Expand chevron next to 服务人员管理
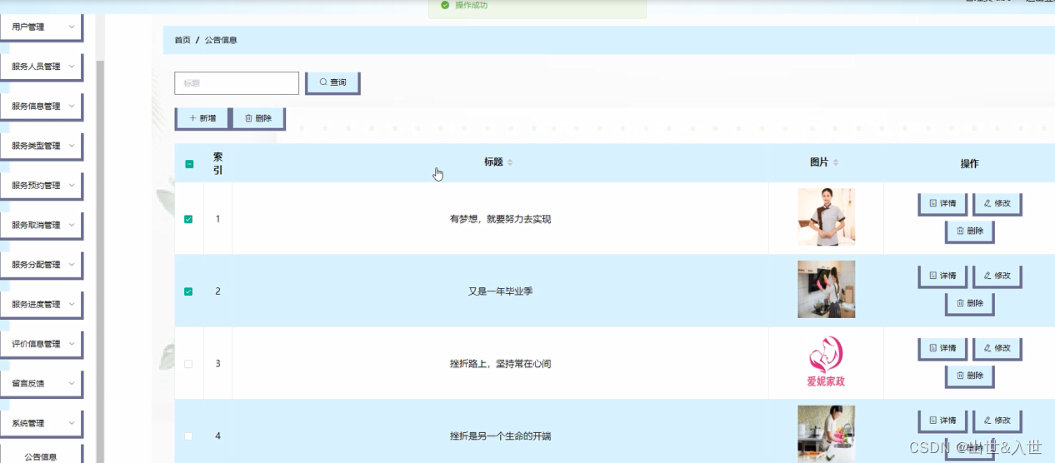This screenshot has width=1055, height=463. click(x=72, y=67)
